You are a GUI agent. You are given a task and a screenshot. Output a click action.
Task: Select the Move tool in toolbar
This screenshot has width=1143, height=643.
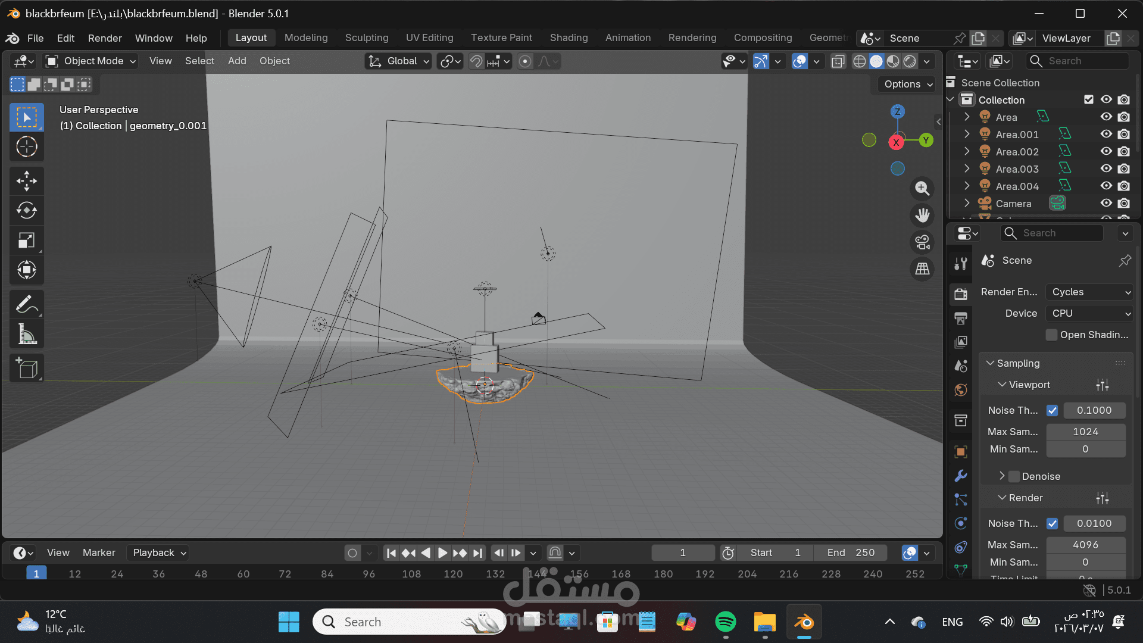pyautogui.click(x=26, y=181)
